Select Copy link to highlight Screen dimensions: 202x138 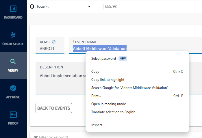(x=137, y=80)
